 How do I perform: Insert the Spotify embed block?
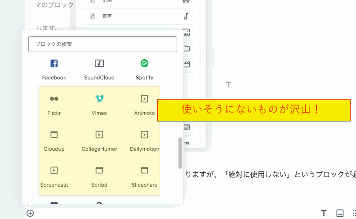144,70
